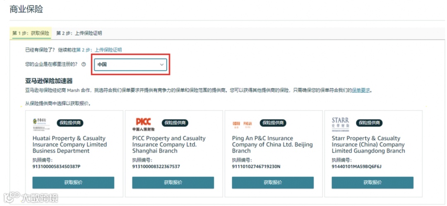The image size is (447, 206).
Task: Get quote from PICC Shanghai Branch
Action: (x=173, y=183)
